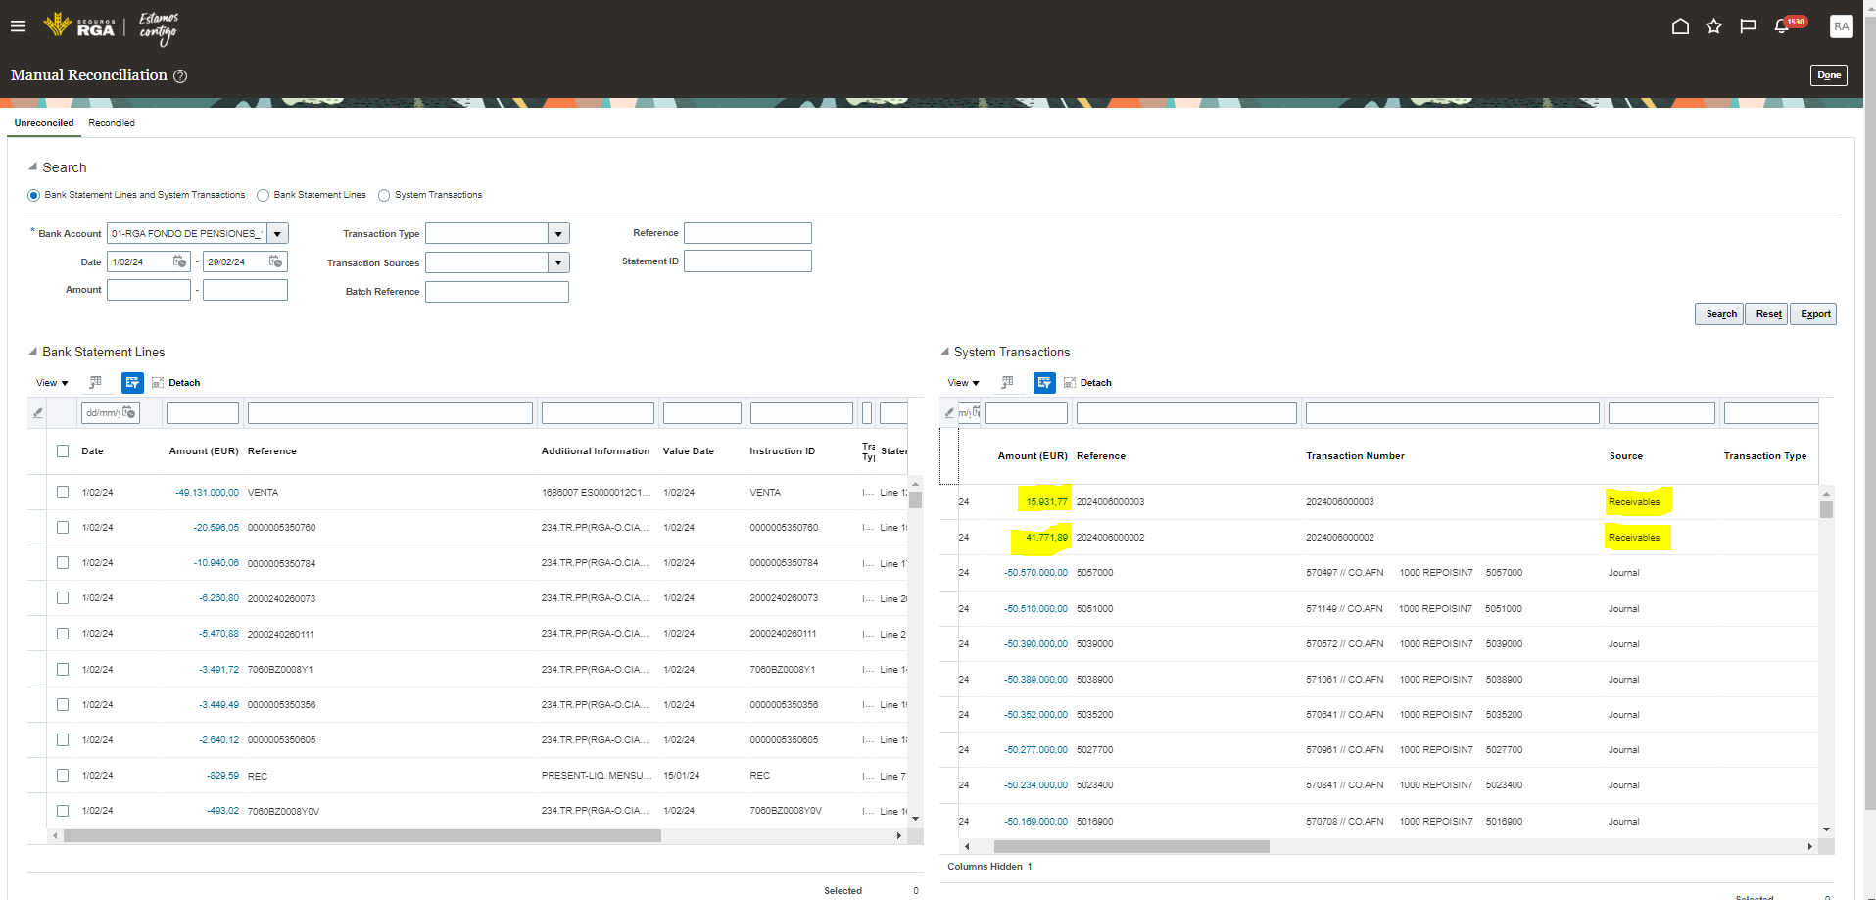Collapse the Bank Statement Lines section
1876x900 pixels.
(x=32, y=352)
